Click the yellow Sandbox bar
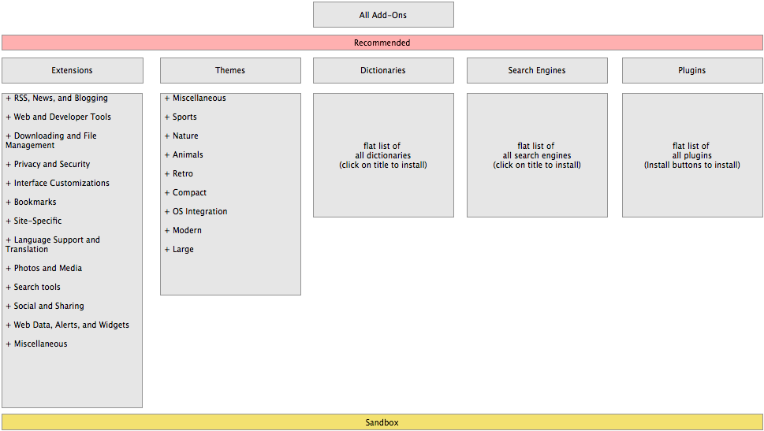This screenshot has width=764, height=431. pos(382,422)
